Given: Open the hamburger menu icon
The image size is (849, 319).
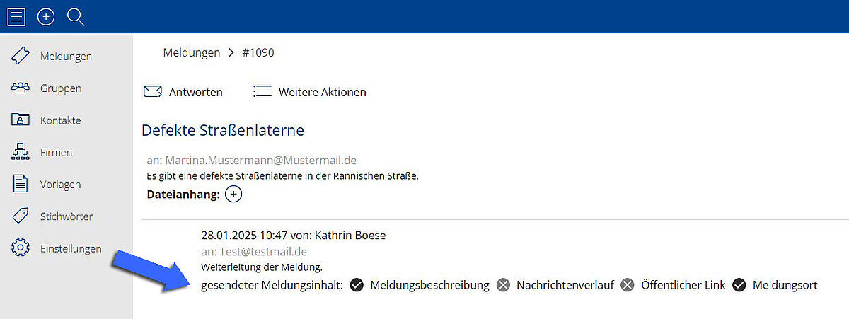Looking at the screenshot, I should point(16,16).
